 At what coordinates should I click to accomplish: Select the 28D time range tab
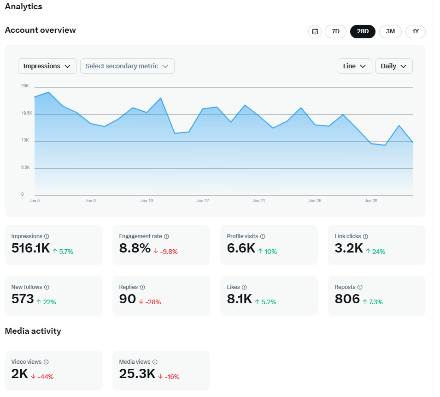coord(363,31)
